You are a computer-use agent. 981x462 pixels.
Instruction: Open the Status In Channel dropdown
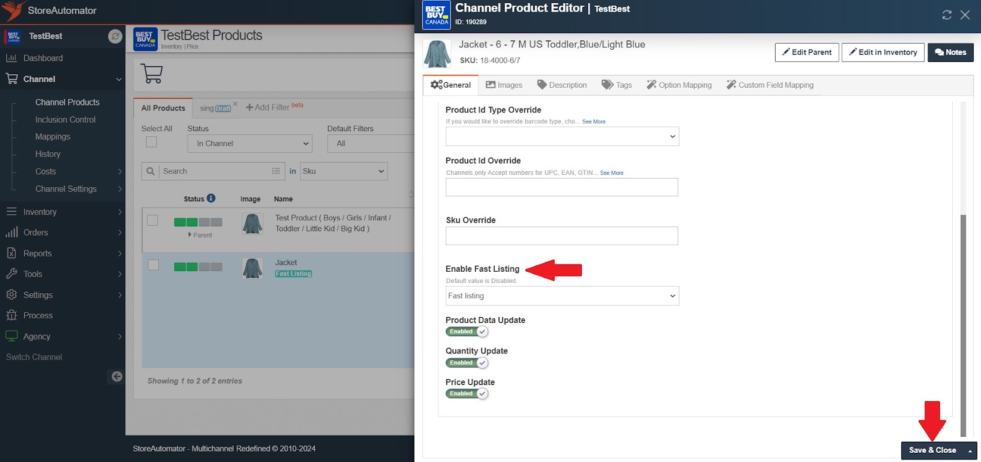tap(250, 144)
